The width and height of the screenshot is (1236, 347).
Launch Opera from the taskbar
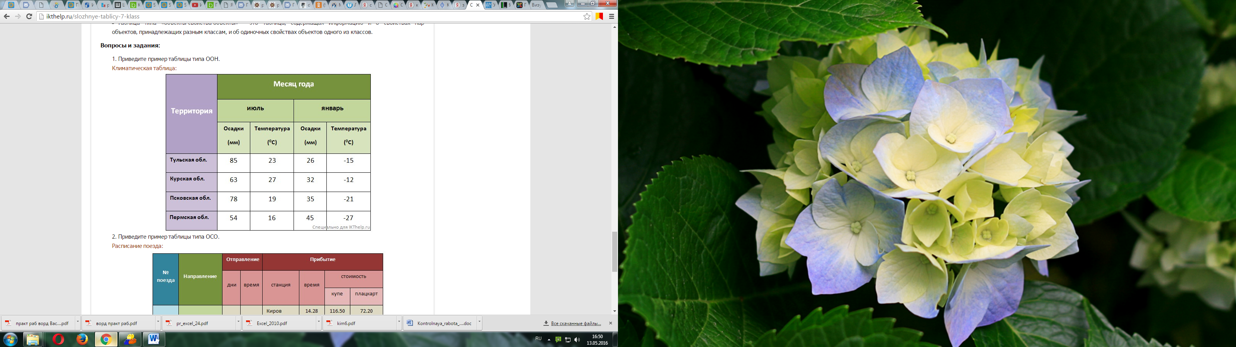(58, 340)
